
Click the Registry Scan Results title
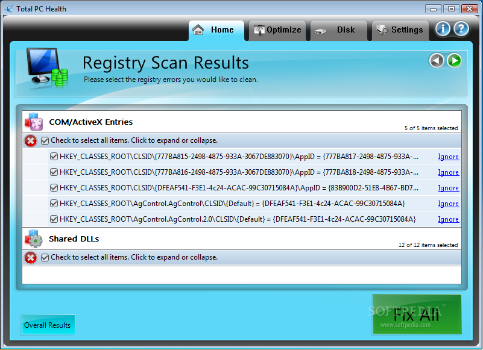pos(166,63)
